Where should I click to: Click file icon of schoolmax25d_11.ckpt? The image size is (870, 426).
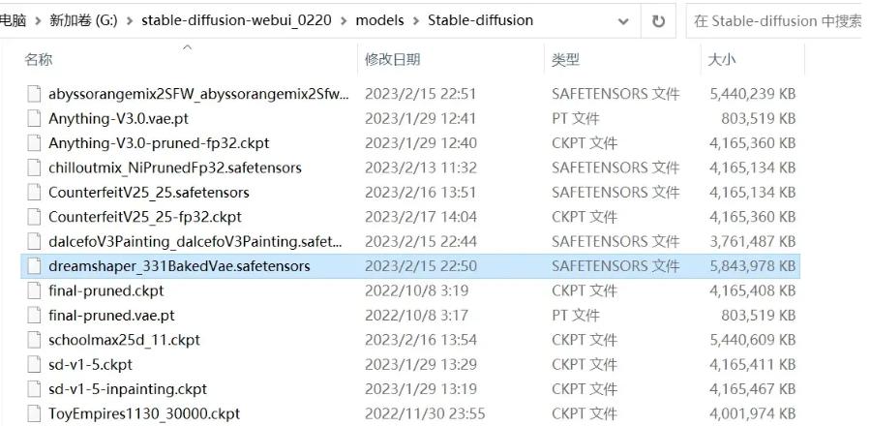click(x=35, y=340)
